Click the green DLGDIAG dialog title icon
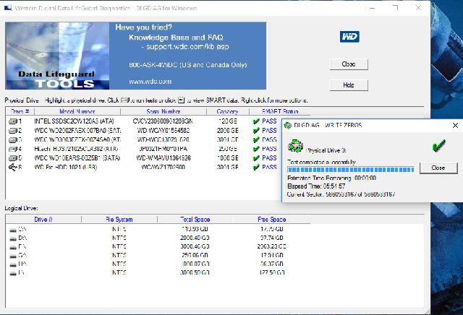This screenshot has width=463, height=315. click(288, 126)
